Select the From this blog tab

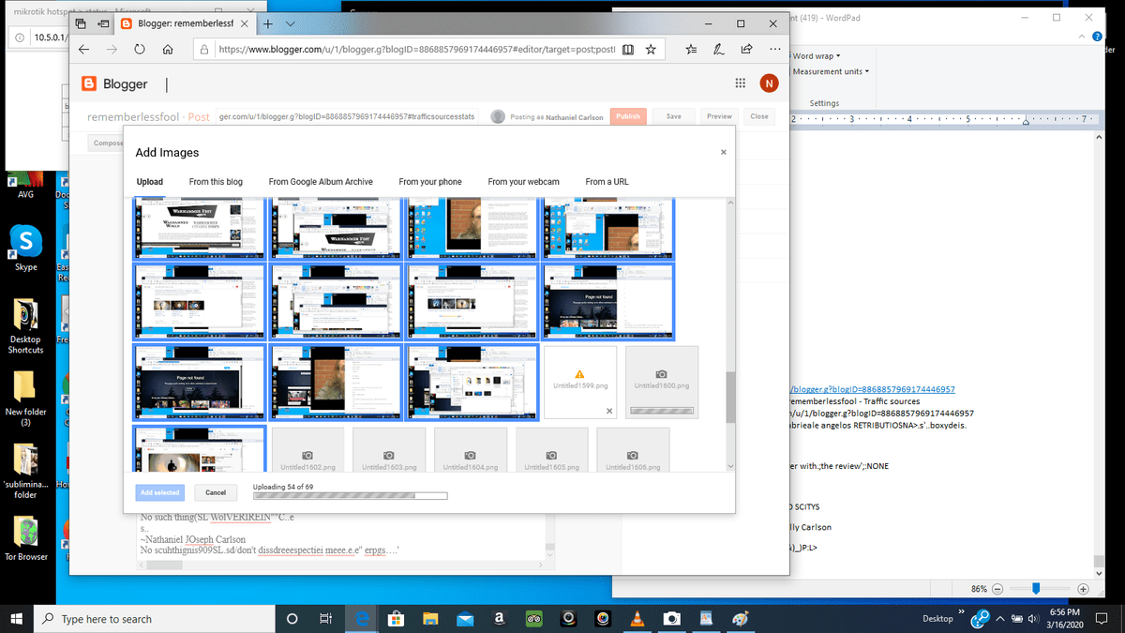pos(216,182)
